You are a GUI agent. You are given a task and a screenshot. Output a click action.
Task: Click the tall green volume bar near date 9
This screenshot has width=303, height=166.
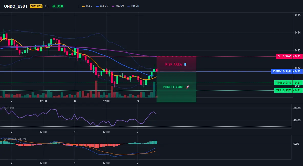click(154, 90)
